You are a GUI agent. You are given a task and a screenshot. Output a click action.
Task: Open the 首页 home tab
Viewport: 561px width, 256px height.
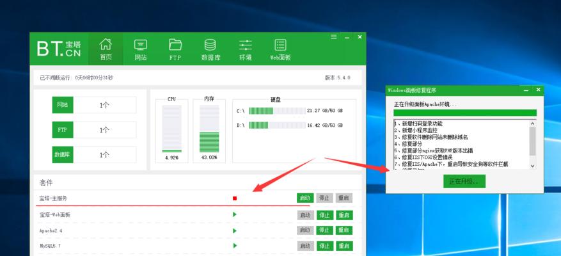[106, 49]
